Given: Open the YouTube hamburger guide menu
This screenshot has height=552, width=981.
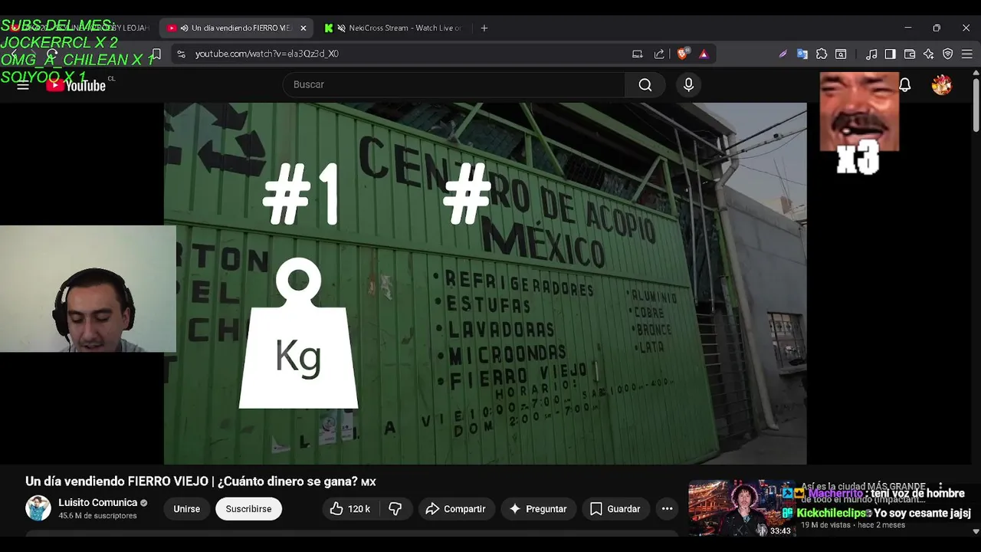Looking at the screenshot, I should (x=23, y=85).
